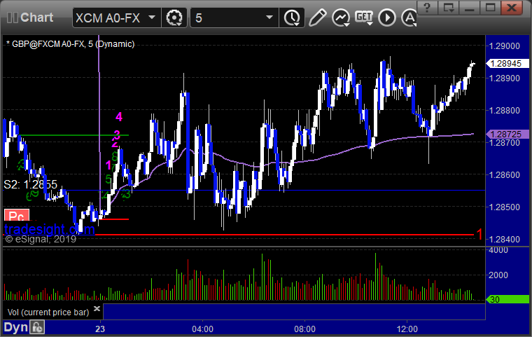Image resolution: width=532 pixels, height=337 pixels.
Task: Click the window layout dropdown icon
Action: click(x=448, y=7)
